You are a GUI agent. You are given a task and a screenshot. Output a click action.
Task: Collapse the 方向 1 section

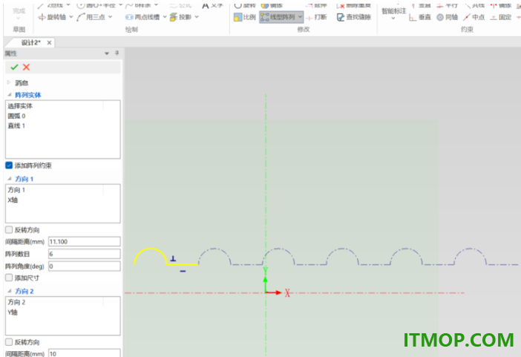pyautogui.click(x=10, y=178)
